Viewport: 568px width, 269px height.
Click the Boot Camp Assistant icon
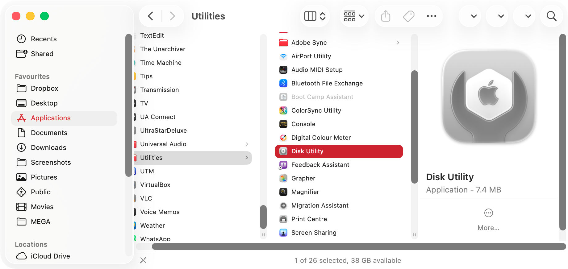click(283, 97)
